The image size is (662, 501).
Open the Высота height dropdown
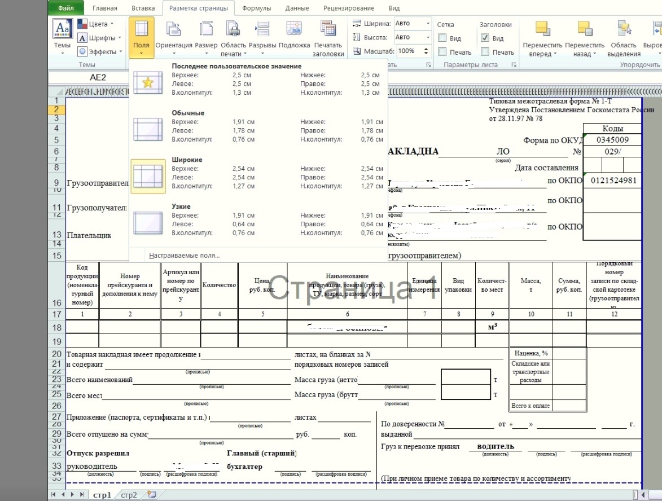point(428,37)
